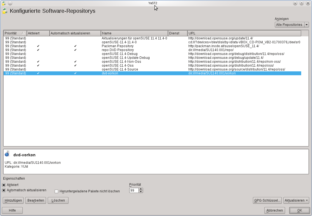Click the YaST software repositories header icon
312x216 pixels.
[x=5, y=11]
